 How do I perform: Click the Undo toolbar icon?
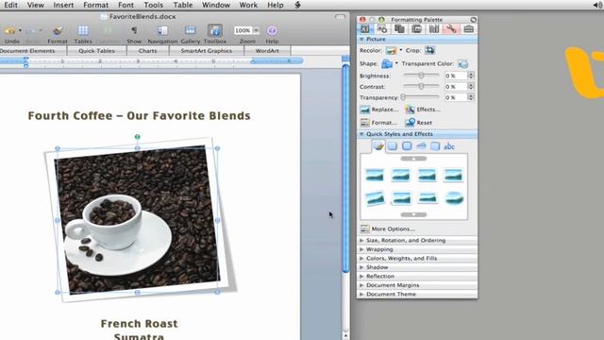click(x=10, y=31)
